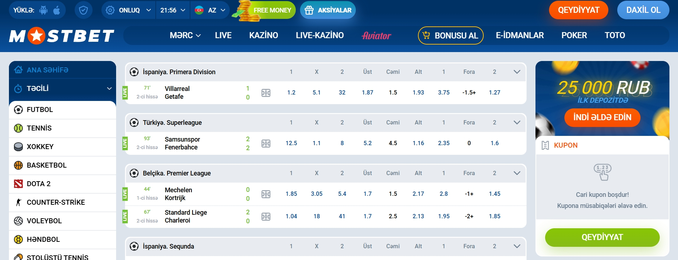Click the DAXİL OL login button
Image resolution: width=678 pixels, height=260 pixels.
[x=643, y=10]
